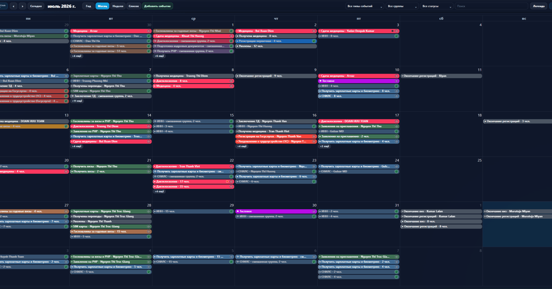Click status icon on Сдача медицины - Yadav Deepak Kumar

[x=396, y=31]
